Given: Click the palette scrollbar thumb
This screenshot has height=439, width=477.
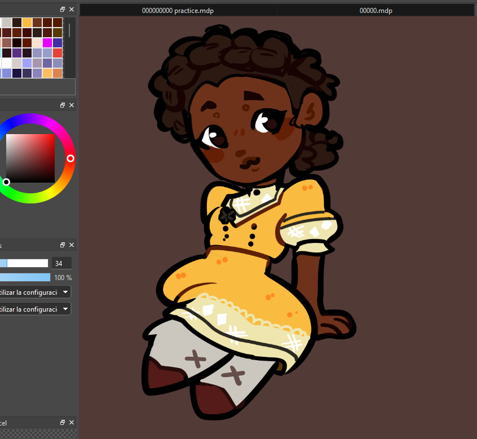Looking at the screenshot, I should (69, 30).
